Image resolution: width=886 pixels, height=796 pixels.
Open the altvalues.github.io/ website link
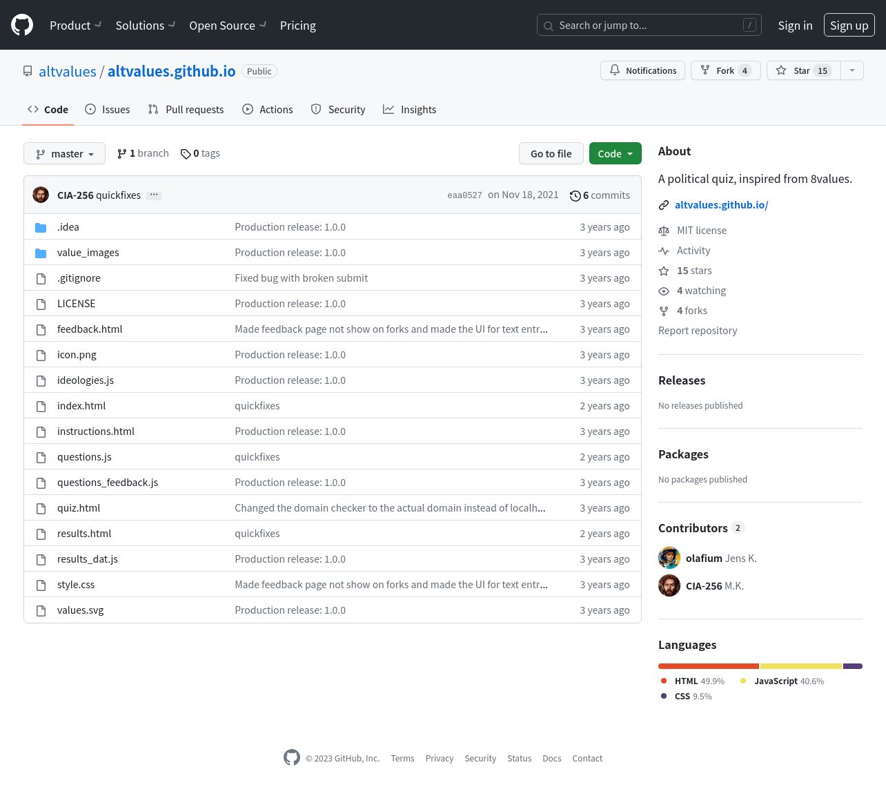pos(721,205)
